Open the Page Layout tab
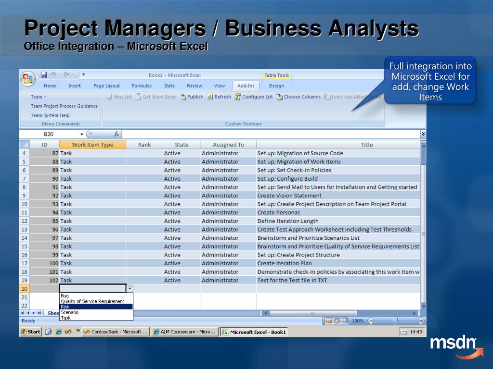 (106, 86)
